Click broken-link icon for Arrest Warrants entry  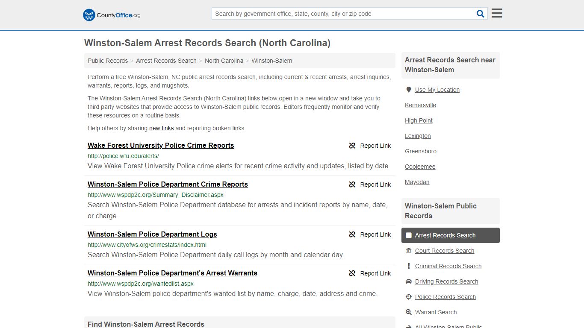352,273
